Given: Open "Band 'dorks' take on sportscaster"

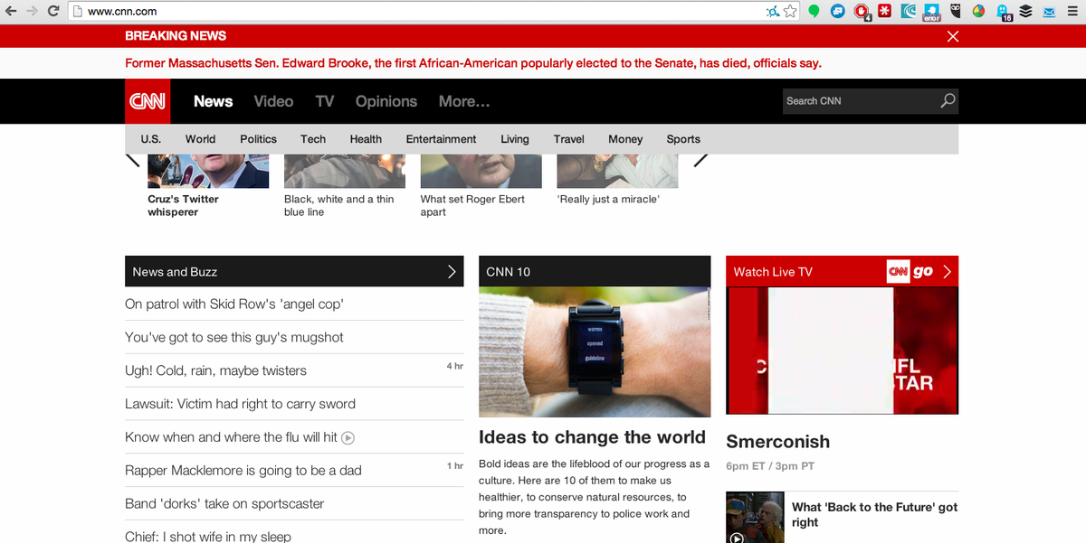Looking at the screenshot, I should coord(224,504).
